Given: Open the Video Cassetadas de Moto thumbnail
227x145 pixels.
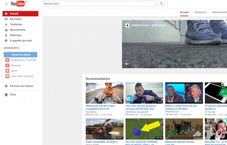Looking at the screenshot, I should (x=105, y=129).
